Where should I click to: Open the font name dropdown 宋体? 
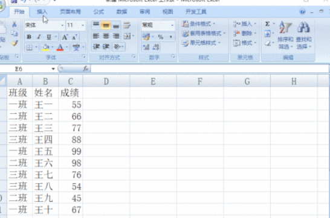click(x=62, y=25)
